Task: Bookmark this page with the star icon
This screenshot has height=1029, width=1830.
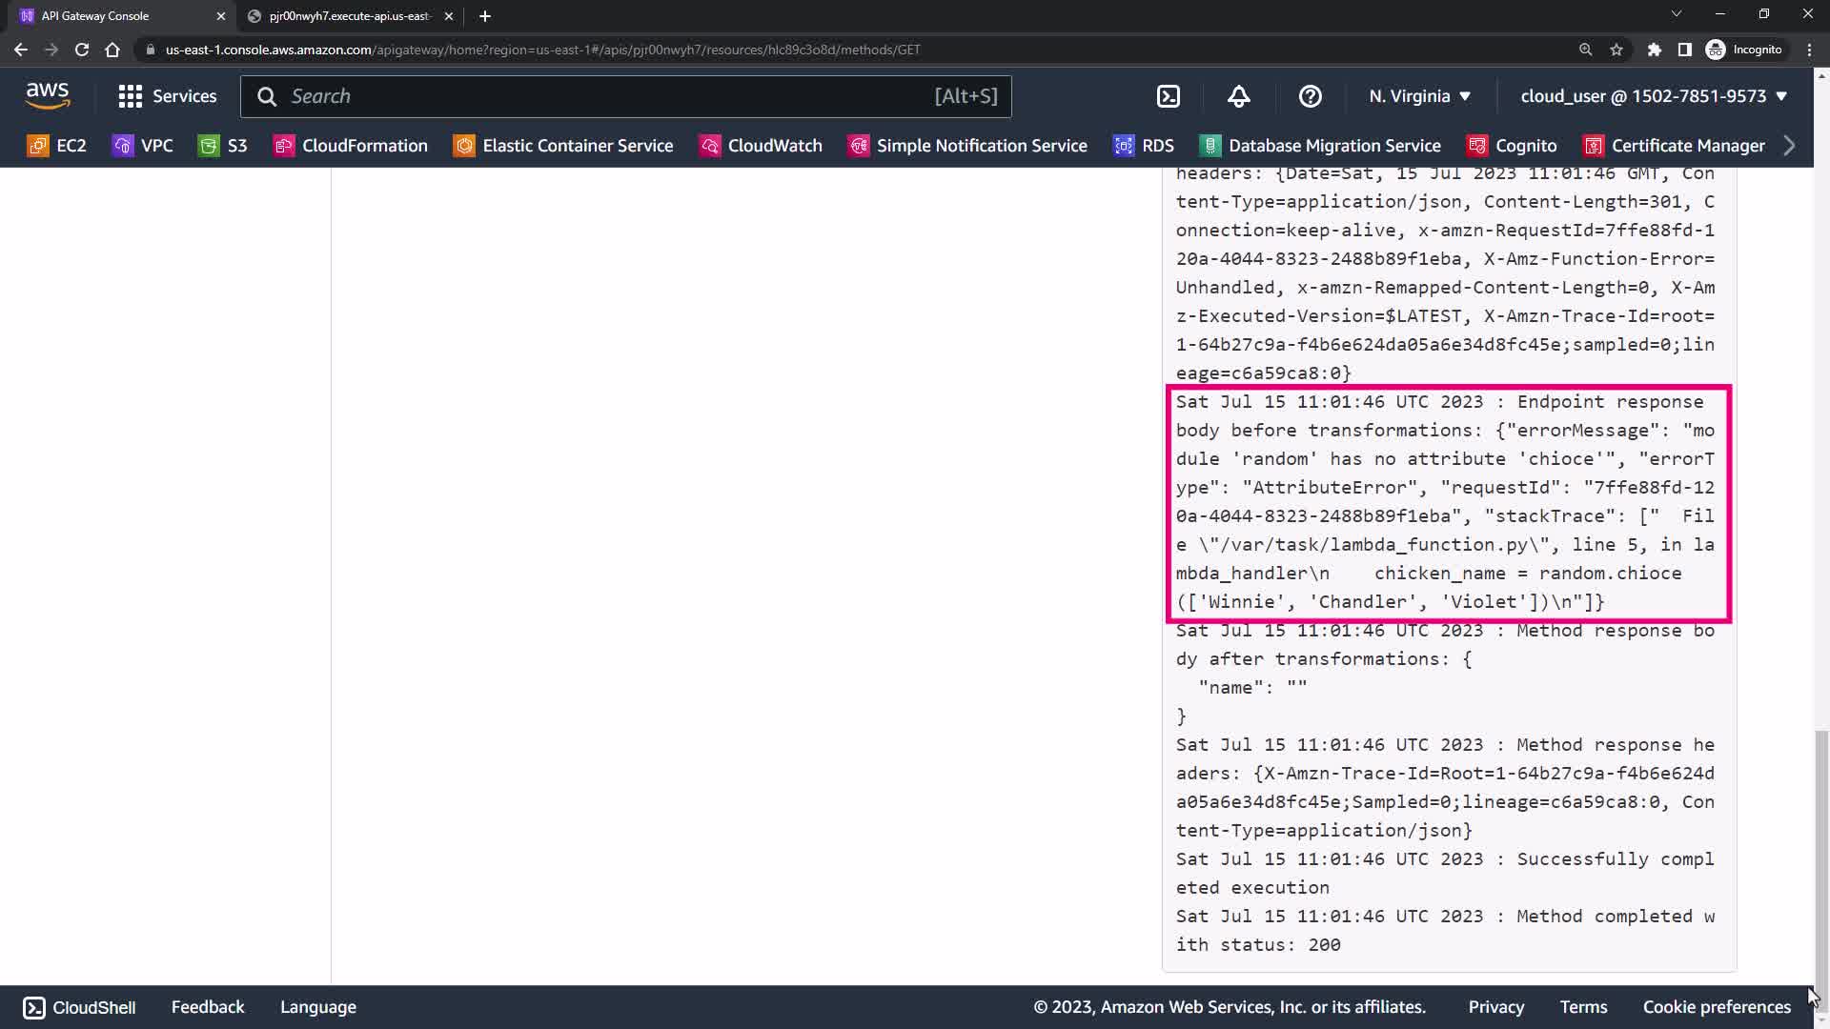Action: [1616, 50]
